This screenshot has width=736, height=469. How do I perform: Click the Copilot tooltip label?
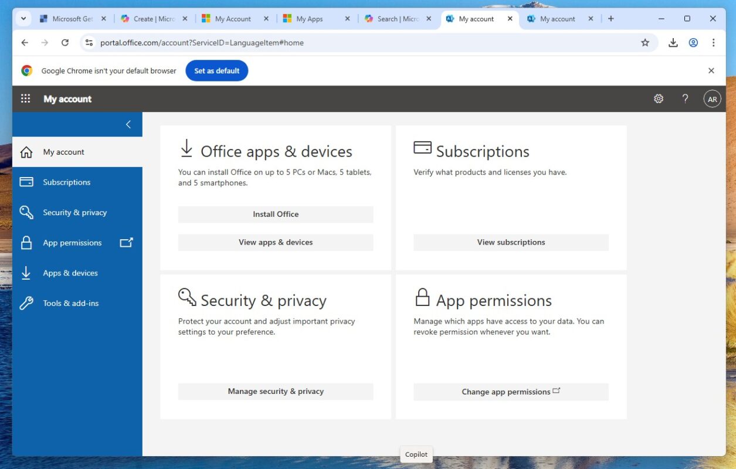[416, 454]
